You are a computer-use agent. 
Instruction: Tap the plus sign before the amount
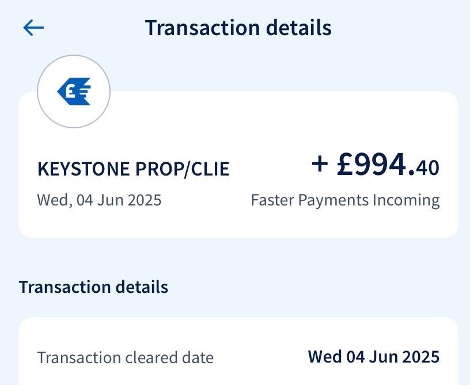[x=320, y=164]
